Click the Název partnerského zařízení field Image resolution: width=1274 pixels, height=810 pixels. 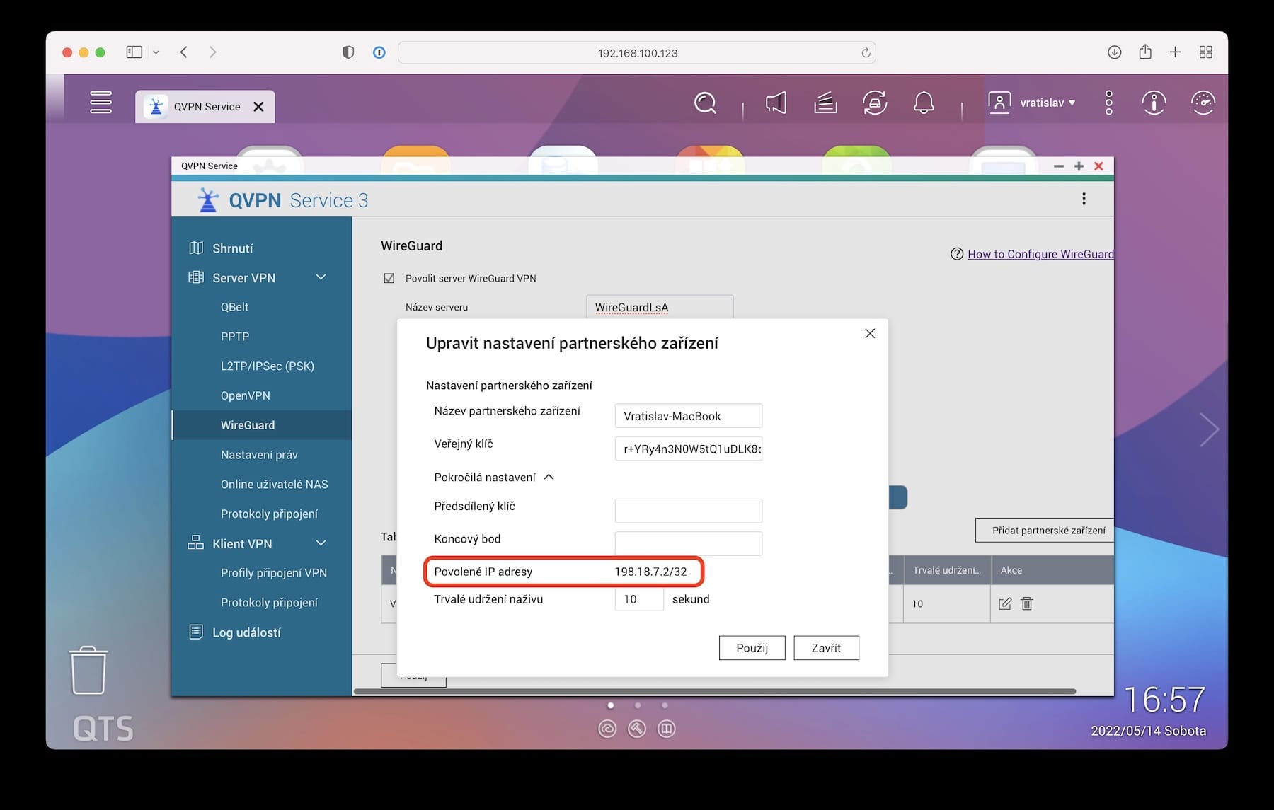688,416
